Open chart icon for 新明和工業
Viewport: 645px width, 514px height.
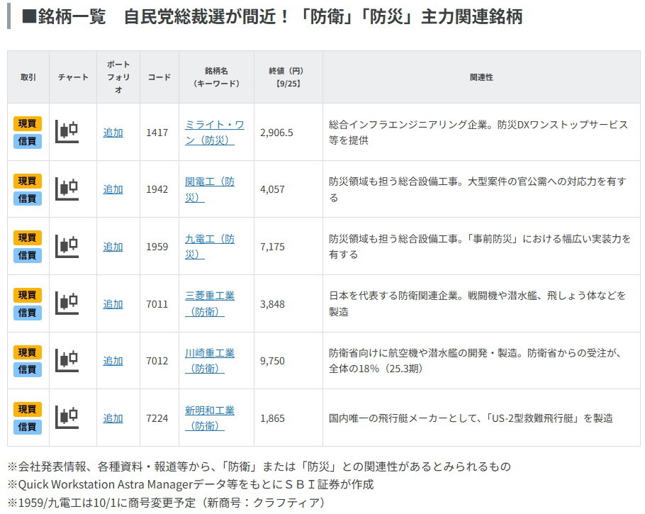[x=67, y=418]
